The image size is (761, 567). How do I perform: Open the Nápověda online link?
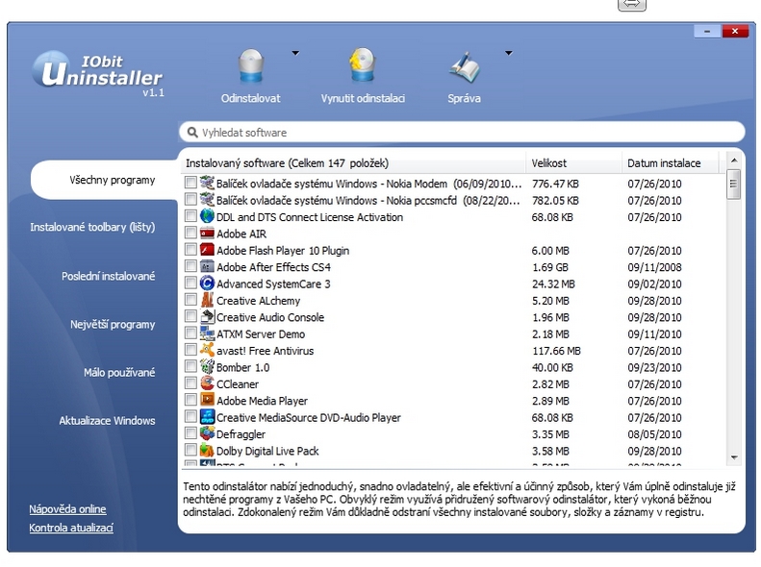pos(67,508)
